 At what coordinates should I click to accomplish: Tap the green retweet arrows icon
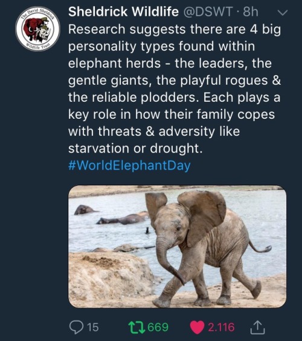tap(137, 327)
